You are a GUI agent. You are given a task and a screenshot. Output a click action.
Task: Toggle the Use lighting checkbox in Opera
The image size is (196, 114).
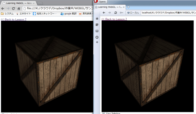pos(103,113)
